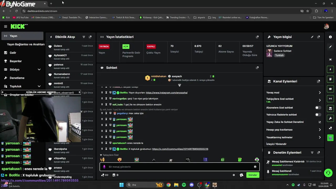Click the lightning bolt icon in right sidebar

pyautogui.click(x=330, y=69)
